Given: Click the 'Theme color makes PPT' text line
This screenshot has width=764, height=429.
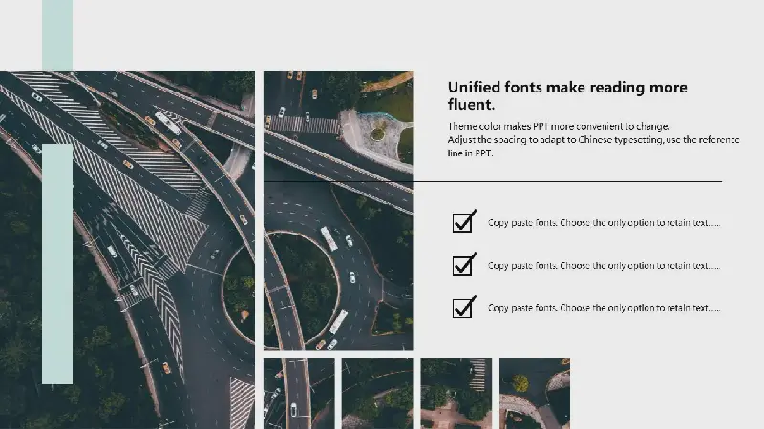Looking at the screenshot, I should coord(559,127).
